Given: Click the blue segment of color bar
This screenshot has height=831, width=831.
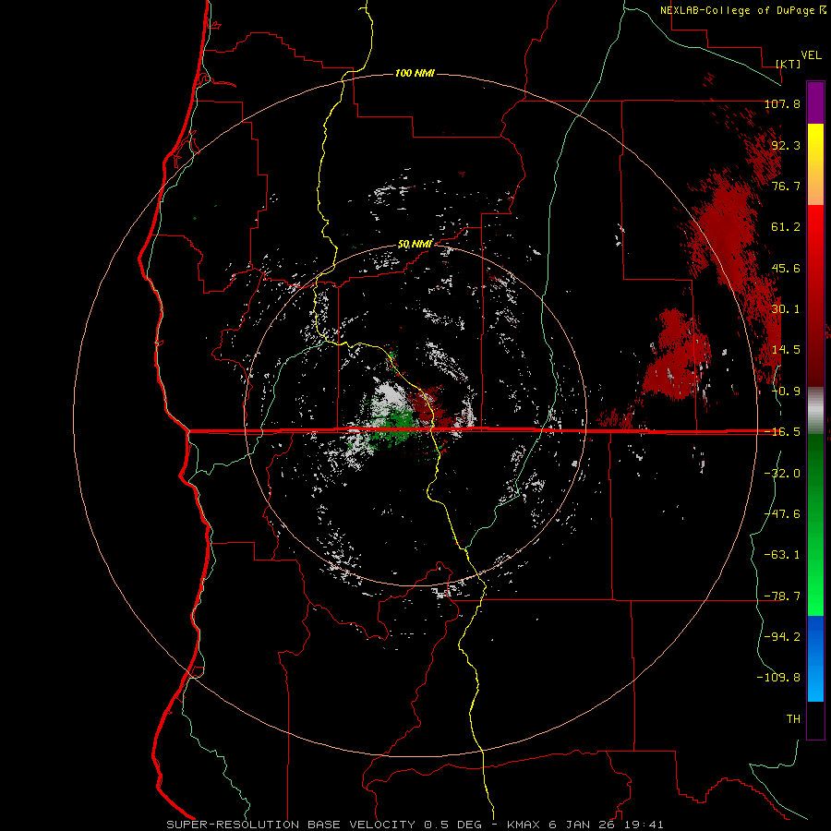Looking at the screenshot, I should (x=815, y=658).
